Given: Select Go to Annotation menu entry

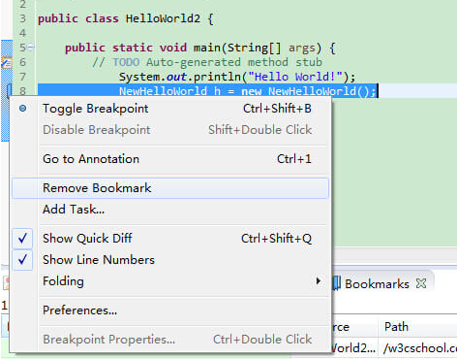Looking at the screenshot, I should point(169,159).
